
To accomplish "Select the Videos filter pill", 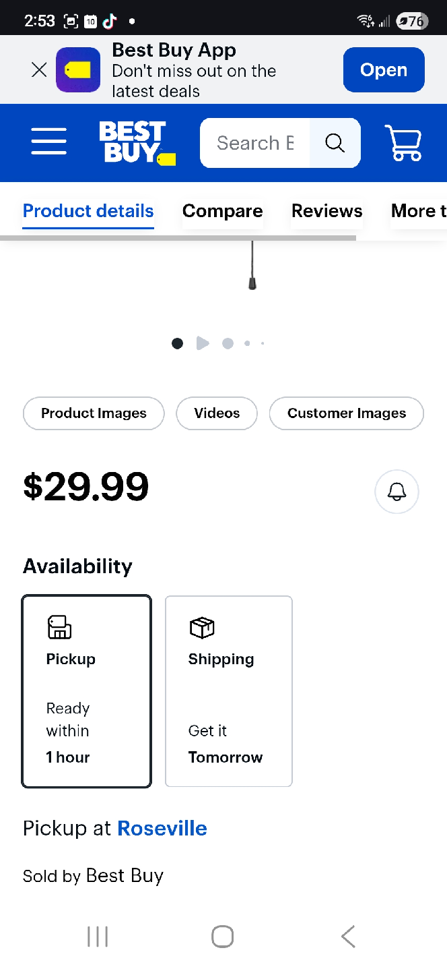I will (x=216, y=413).
